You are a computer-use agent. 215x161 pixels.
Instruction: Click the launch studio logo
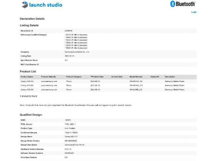tap(42, 5)
